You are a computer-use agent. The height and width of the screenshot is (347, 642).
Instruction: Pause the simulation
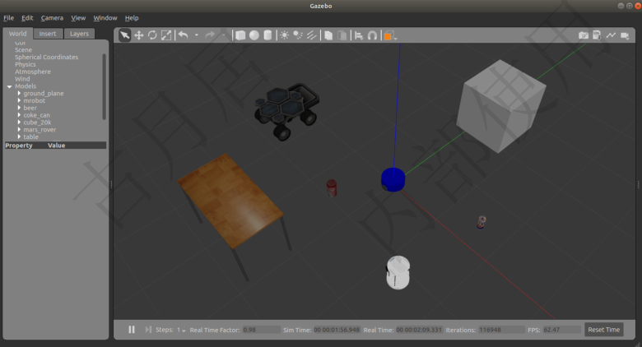(132, 330)
